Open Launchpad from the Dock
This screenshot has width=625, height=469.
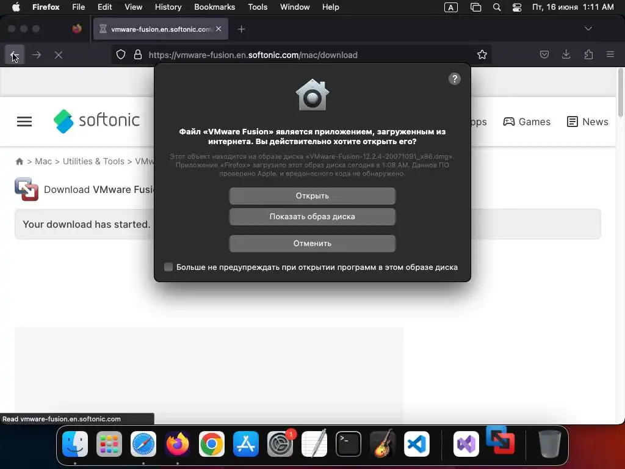(109, 444)
